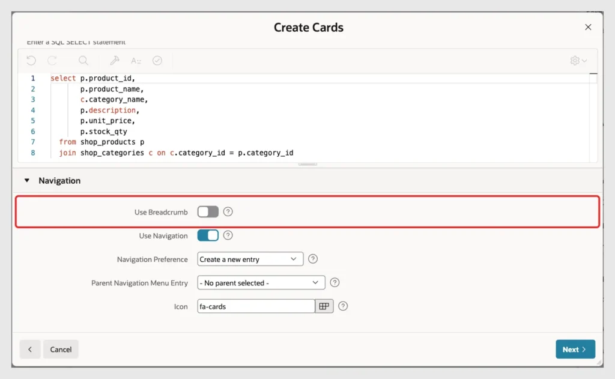Click the Use Navigation label
Viewport: 615px width, 379px height.
pyautogui.click(x=163, y=236)
